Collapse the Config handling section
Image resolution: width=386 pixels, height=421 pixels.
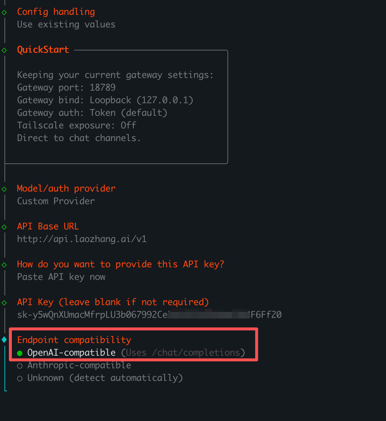pyautogui.click(x=56, y=12)
